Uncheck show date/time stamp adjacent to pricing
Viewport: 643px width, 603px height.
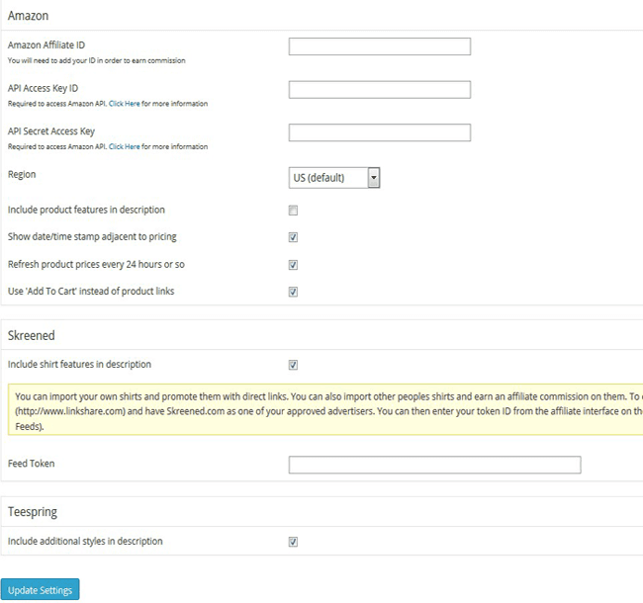(293, 237)
